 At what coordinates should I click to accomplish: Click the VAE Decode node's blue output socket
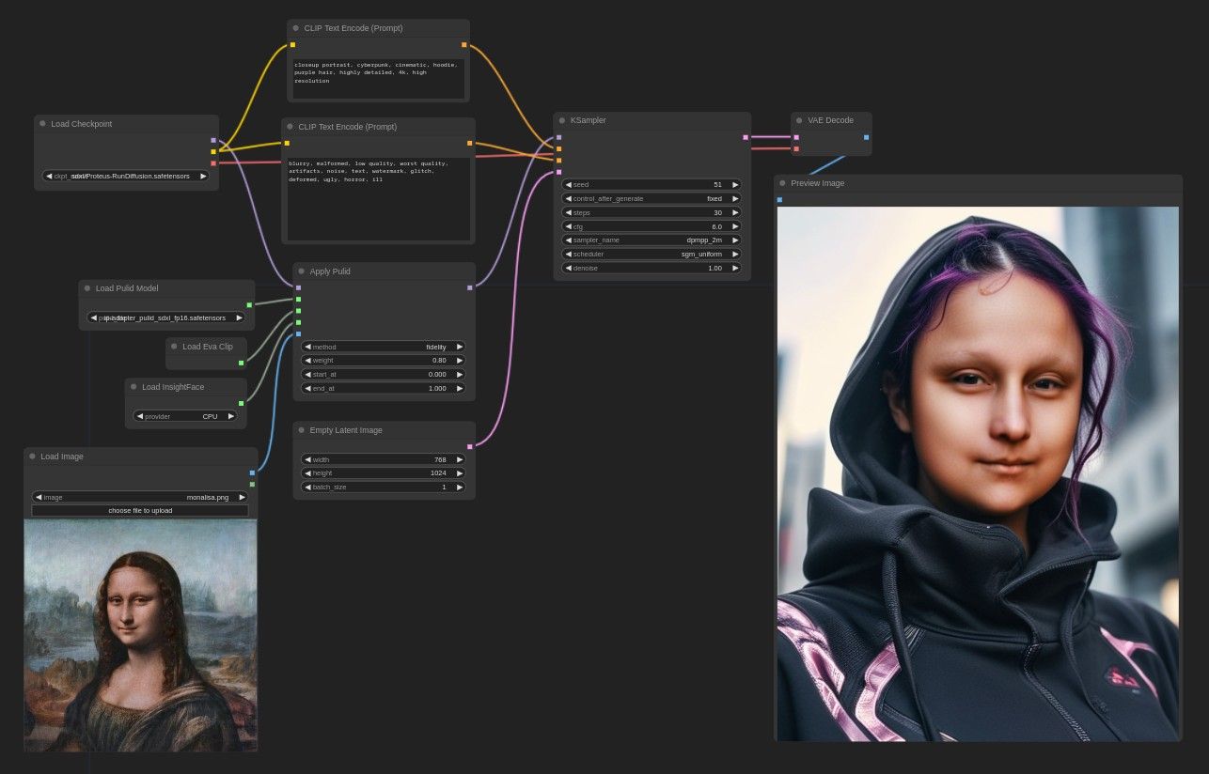click(866, 137)
